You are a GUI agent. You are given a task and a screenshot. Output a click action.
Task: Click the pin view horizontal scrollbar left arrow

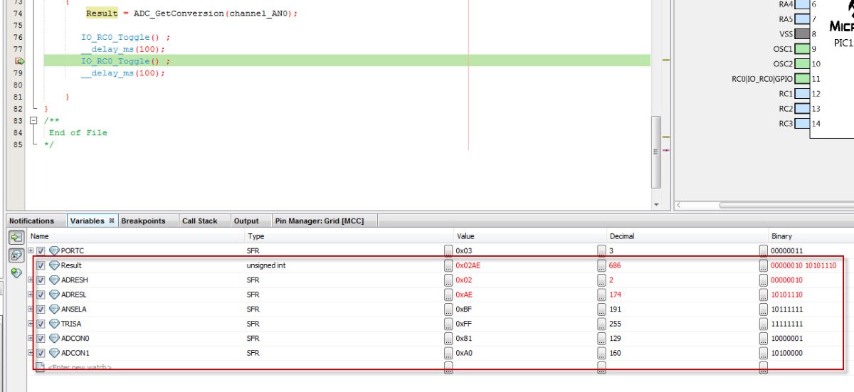pyautogui.click(x=679, y=205)
